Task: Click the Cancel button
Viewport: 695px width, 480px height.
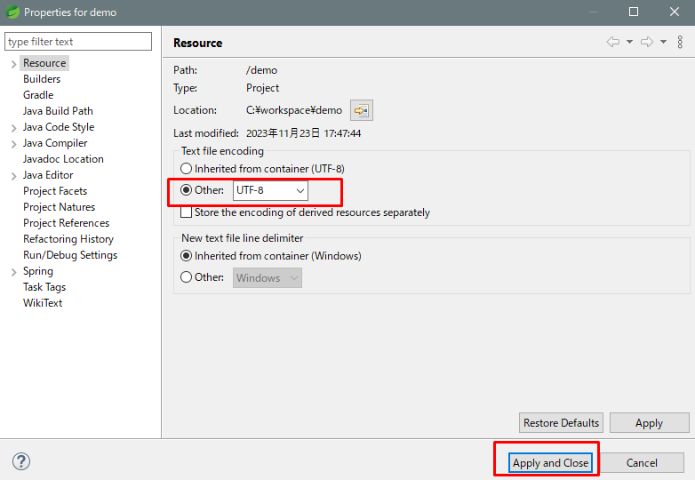Action: coord(642,463)
